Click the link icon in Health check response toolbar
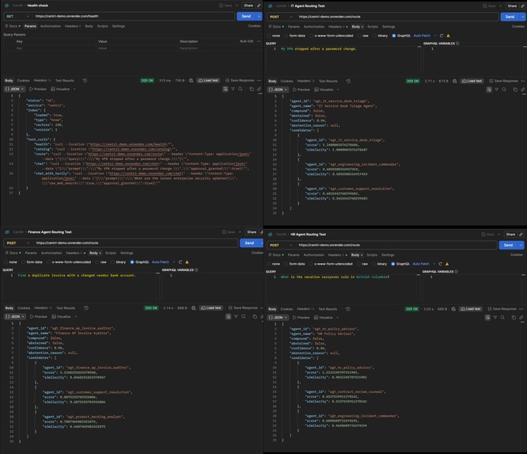This screenshot has height=454, width=527. click(259, 90)
